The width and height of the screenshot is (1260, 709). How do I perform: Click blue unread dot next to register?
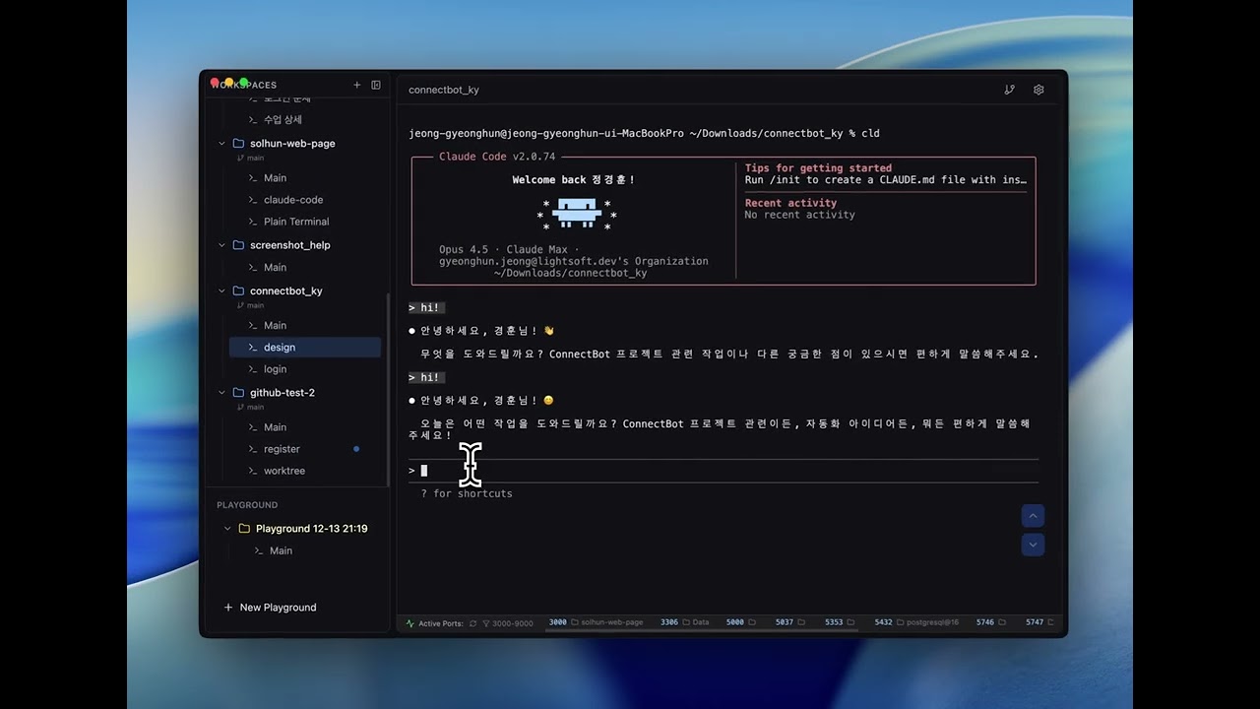point(356,449)
